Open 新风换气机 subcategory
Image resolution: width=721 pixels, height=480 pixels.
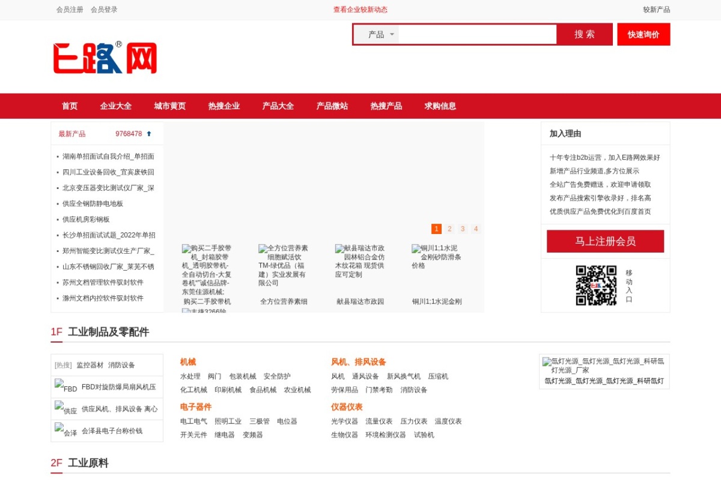click(404, 377)
